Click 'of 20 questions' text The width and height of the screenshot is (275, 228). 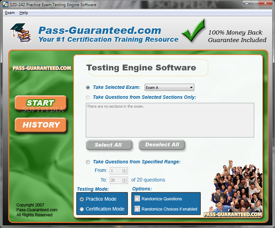(x=148, y=180)
